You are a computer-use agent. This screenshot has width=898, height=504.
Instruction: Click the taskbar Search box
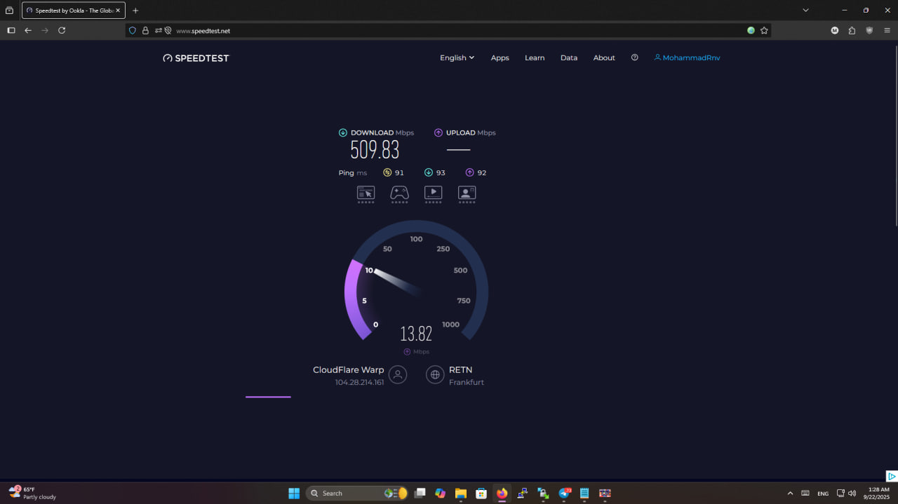pyautogui.click(x=357, y=493)
